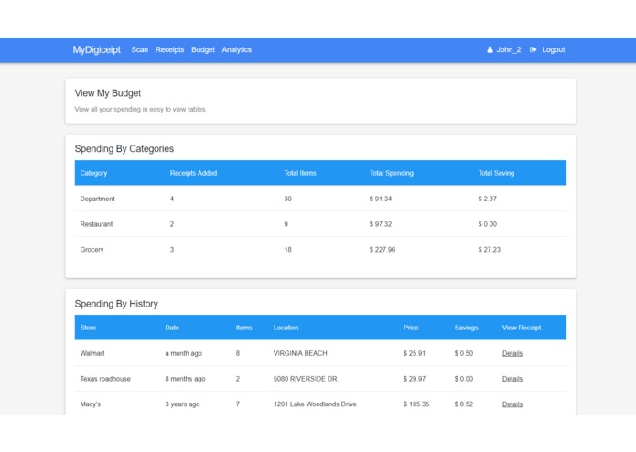
Task: Select the Walmart store cell
Action: point(92,353)
